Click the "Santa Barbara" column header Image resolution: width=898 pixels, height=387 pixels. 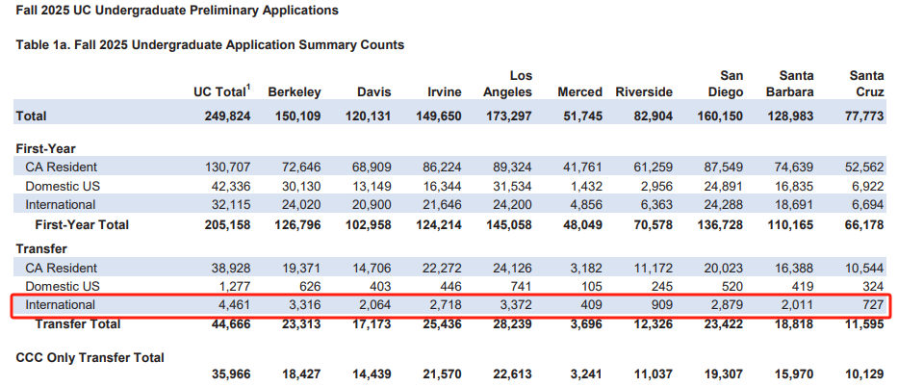(x=790, y=84)
